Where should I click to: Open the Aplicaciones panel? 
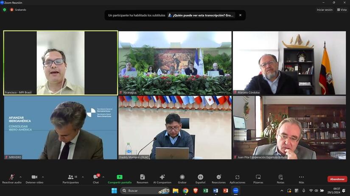coord(238,177)
